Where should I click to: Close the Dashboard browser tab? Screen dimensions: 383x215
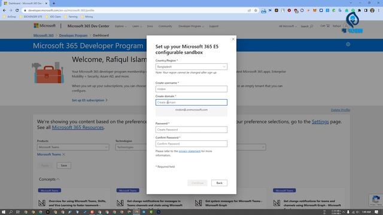(46, 4)
